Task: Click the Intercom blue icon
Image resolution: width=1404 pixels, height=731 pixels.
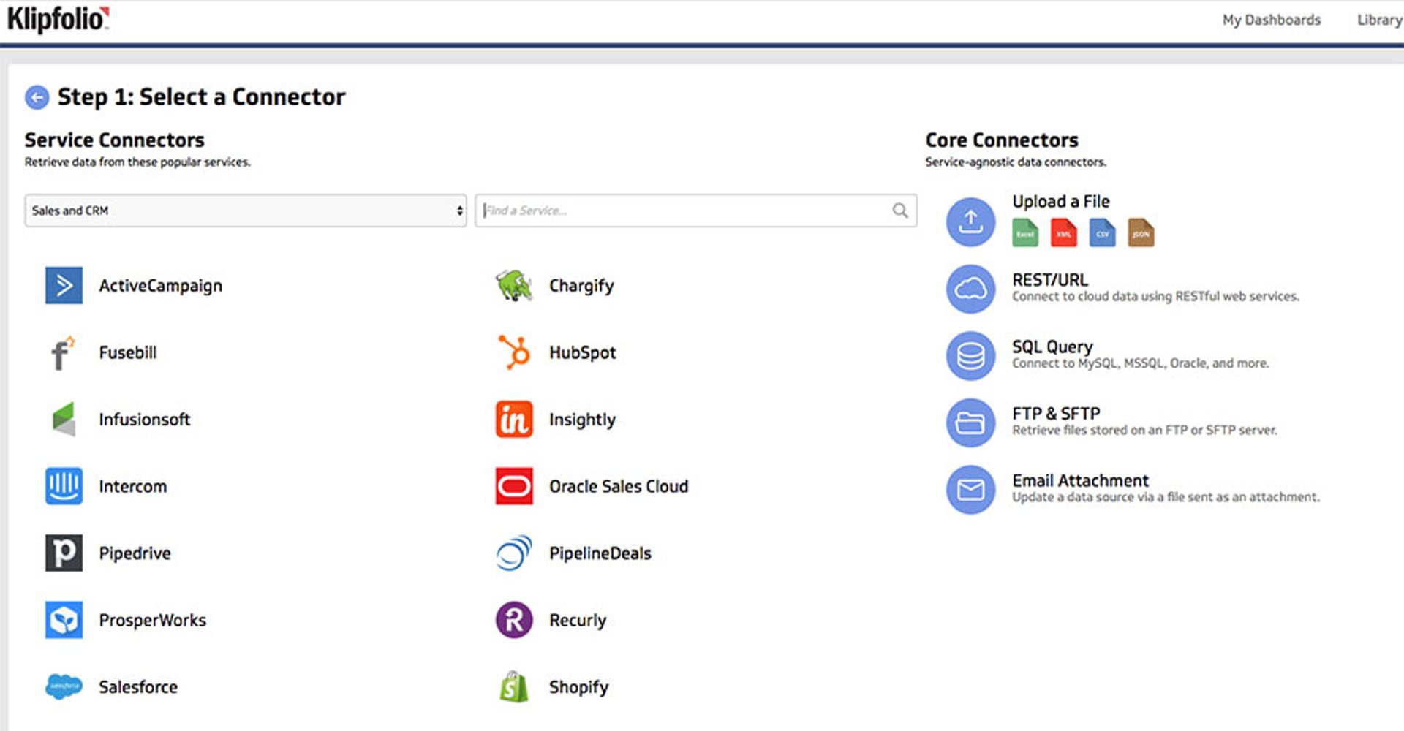Action: [x=64, y=486]
